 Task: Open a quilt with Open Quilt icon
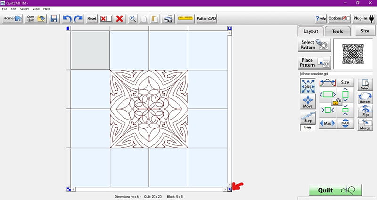click(x=36, y=19)
